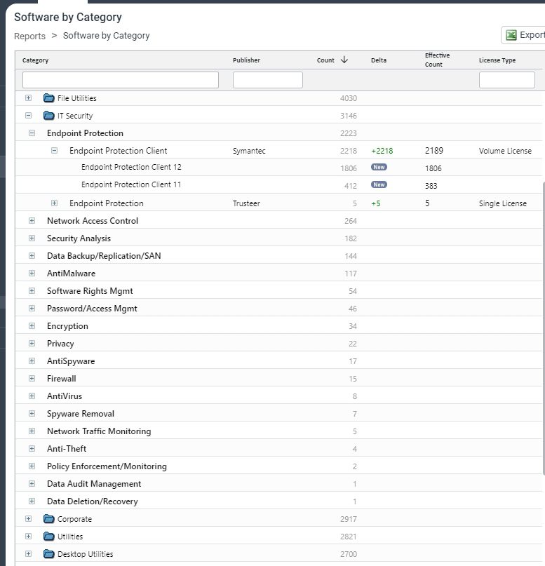Viewport: 545px width, 566px height.
Task: Select the Endpoint Protection Client 11 row
Action: [278, 184]
